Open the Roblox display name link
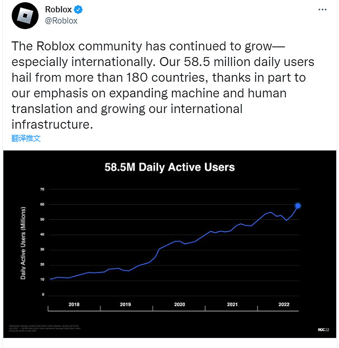Image resolution: width=339 pixels, height=348 pixels. click(x=58, y=10)
